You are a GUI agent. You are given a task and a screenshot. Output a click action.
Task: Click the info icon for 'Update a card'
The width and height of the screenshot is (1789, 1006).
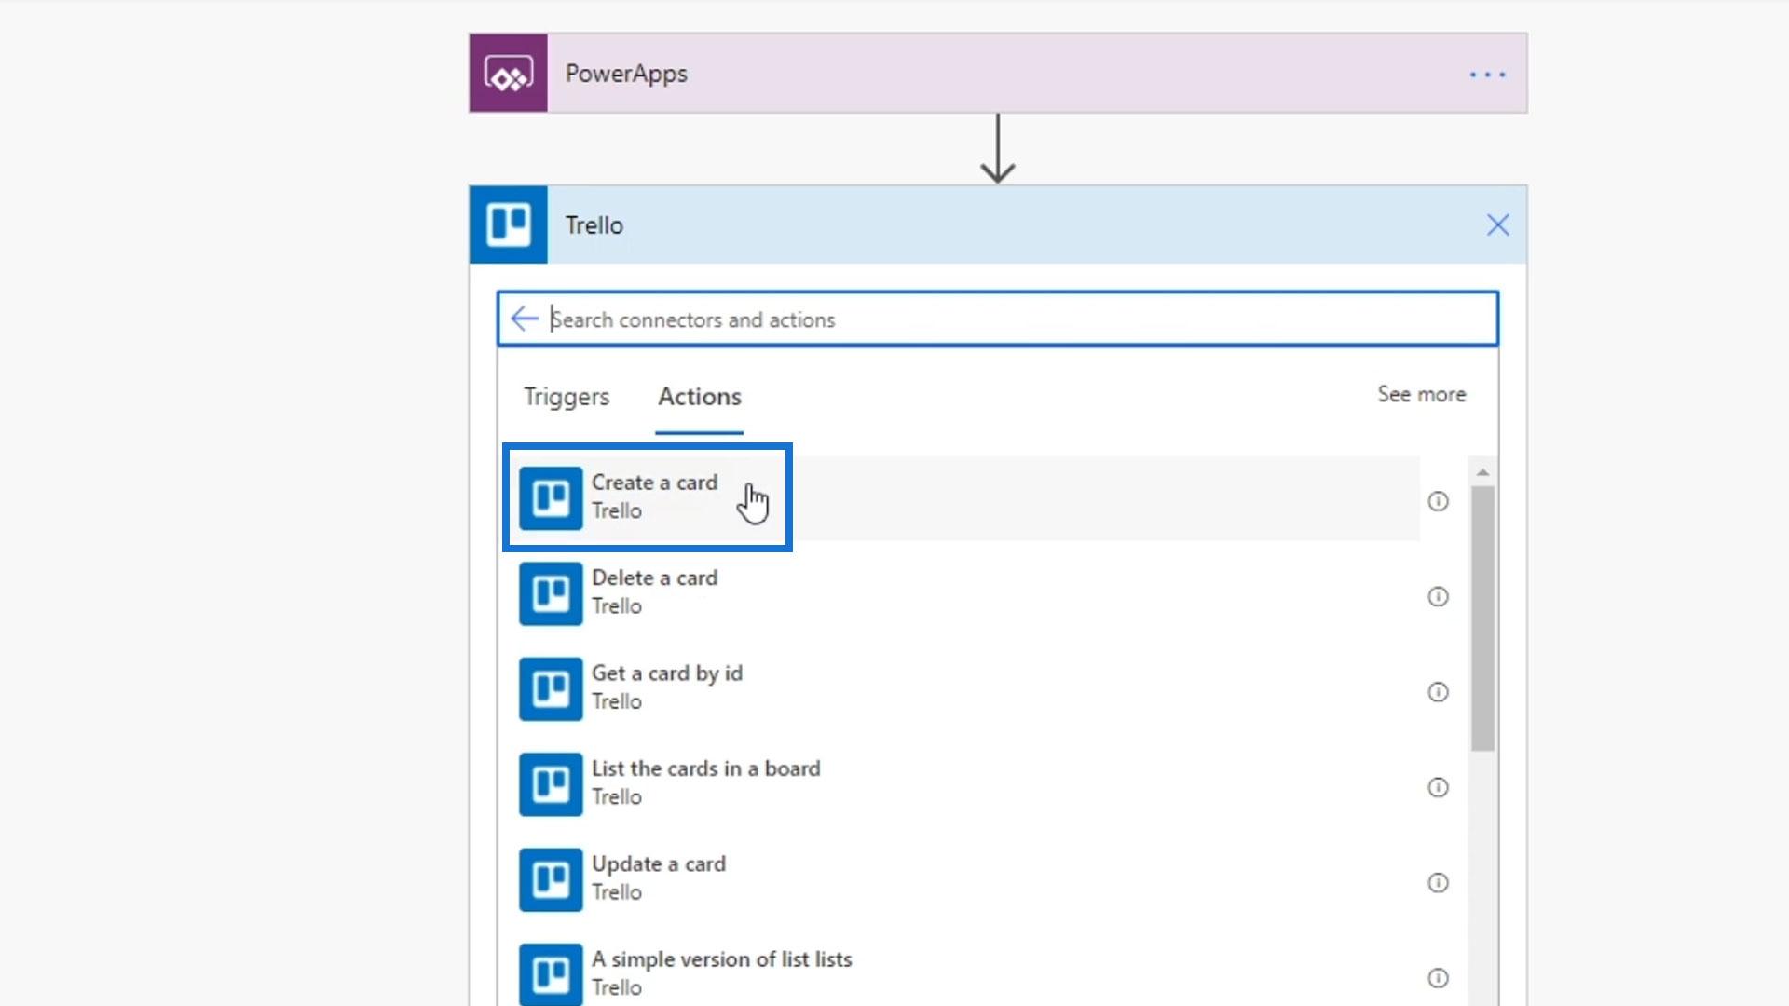(1438, 882)
